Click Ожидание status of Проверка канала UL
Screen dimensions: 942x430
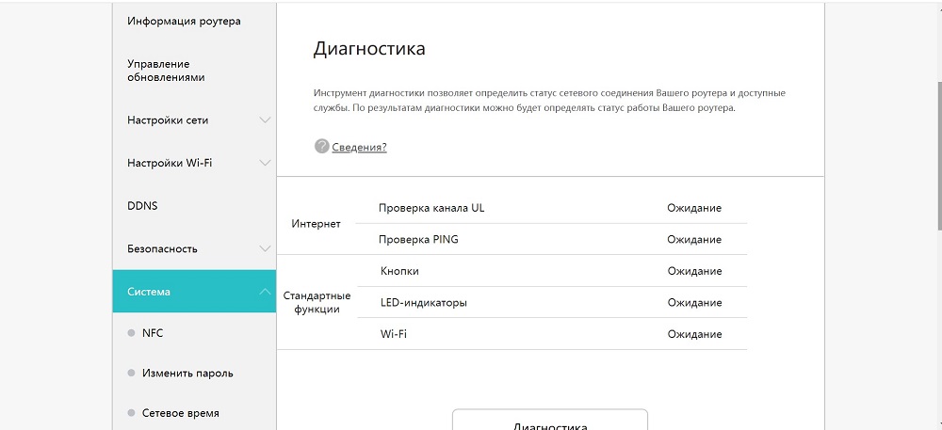694,208
